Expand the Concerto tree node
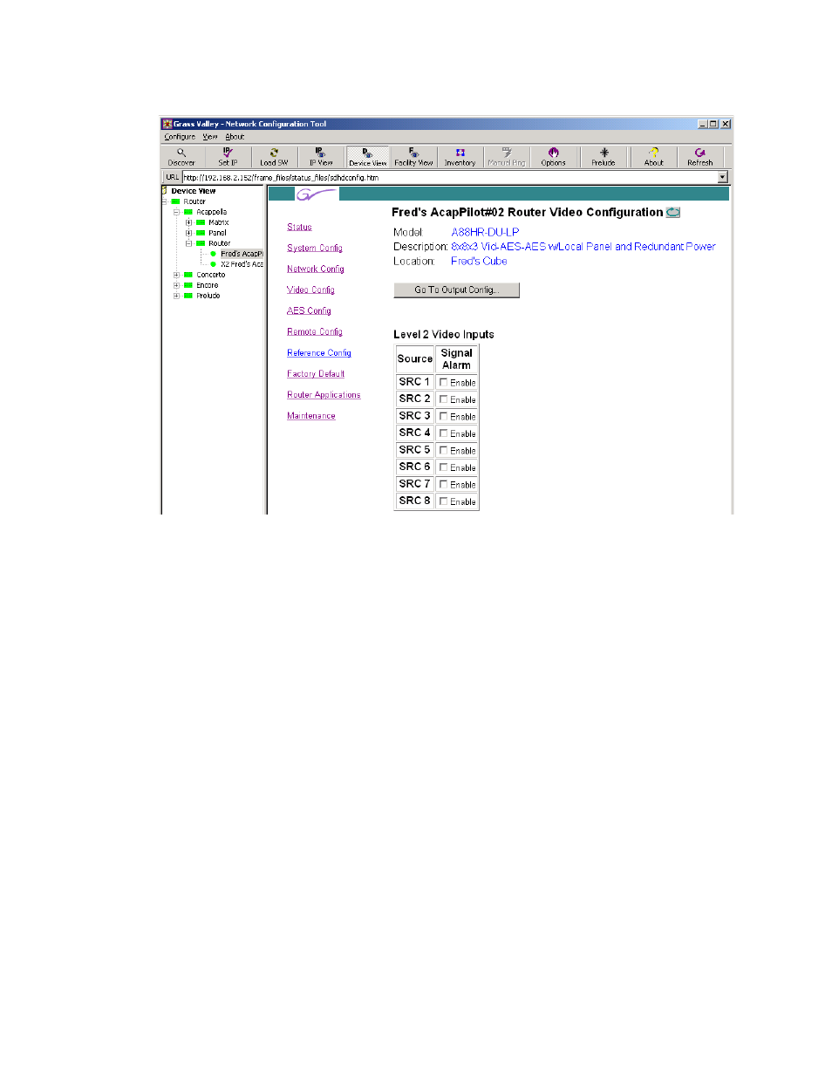 176,275
